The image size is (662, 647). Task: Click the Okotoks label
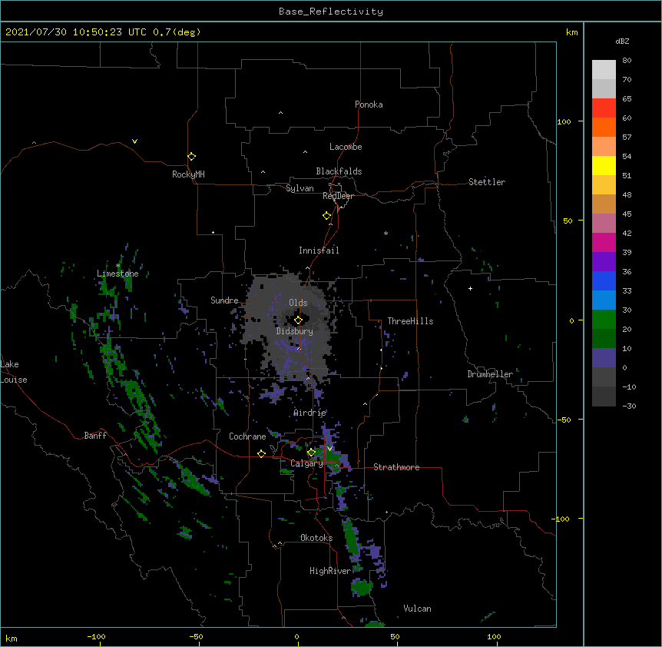(316, 538)
